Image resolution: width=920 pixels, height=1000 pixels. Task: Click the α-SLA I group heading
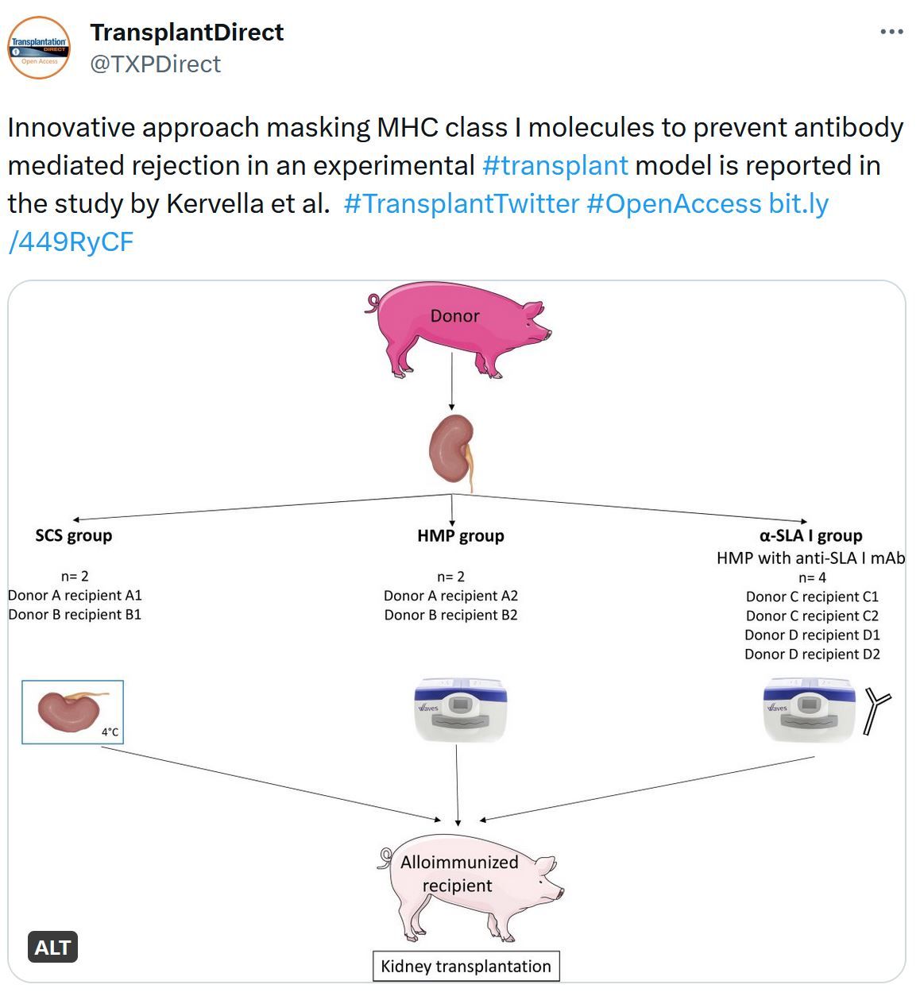point(811,535)
